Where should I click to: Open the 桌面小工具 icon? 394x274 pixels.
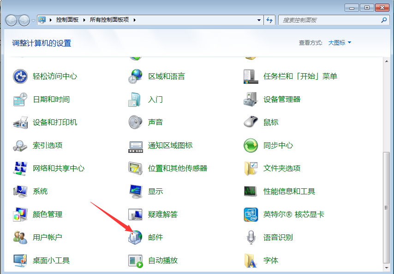pyautogui.click(x=20, y=261)
